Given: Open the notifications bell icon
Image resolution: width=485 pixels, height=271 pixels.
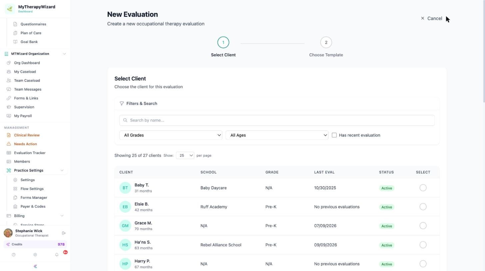Looking at the screenshot, I should (x=57, y=255).
